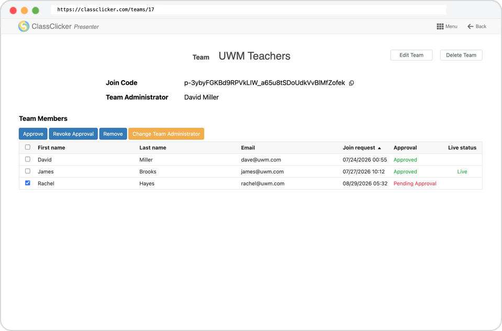
Task: Click the Approve button
Action: [x=33, y=134]
